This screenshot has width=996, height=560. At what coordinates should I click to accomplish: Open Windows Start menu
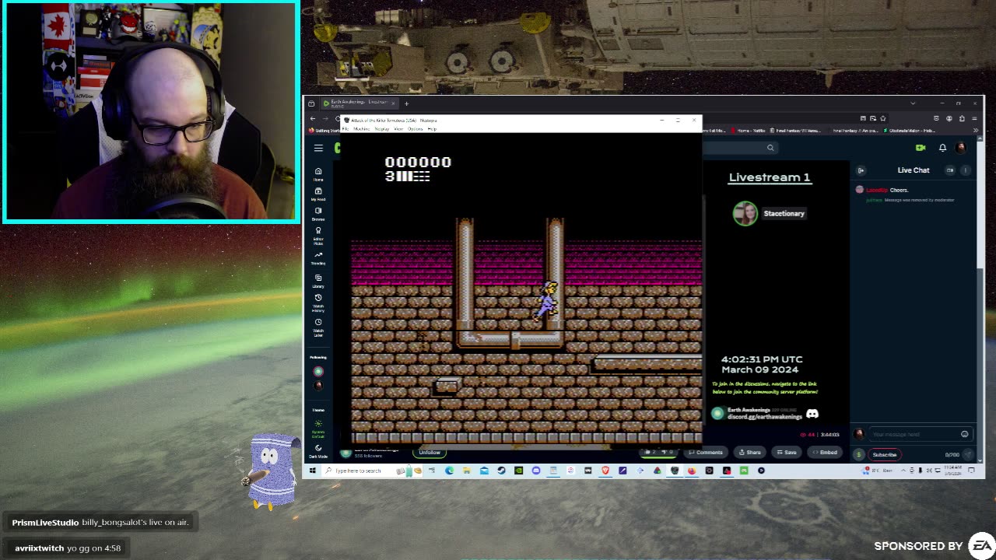313,471
